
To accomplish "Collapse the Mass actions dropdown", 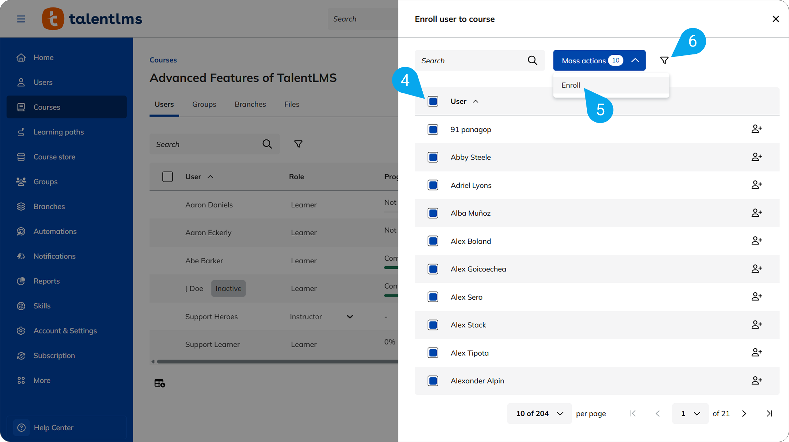I will tap(599, 61).
